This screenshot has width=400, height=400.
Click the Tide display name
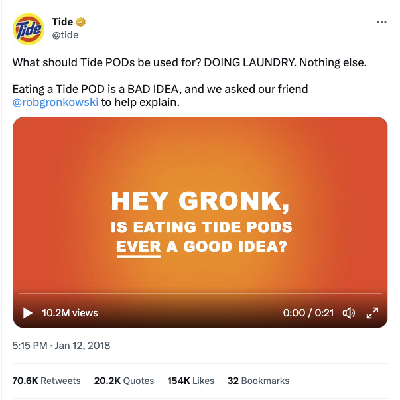pos(62,22)
